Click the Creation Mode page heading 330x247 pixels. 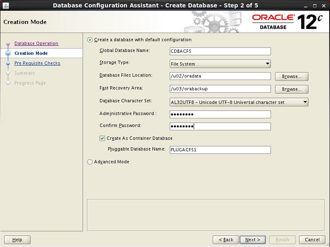[25, 22]
